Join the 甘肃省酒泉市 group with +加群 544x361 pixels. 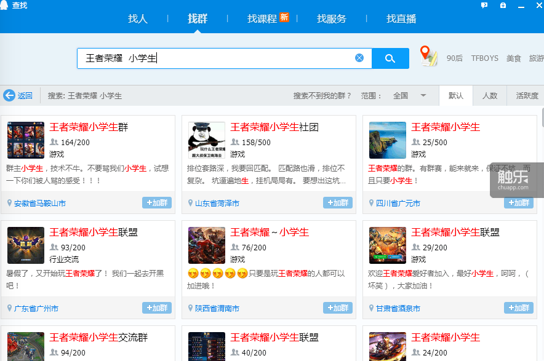[x=519, y=307]
